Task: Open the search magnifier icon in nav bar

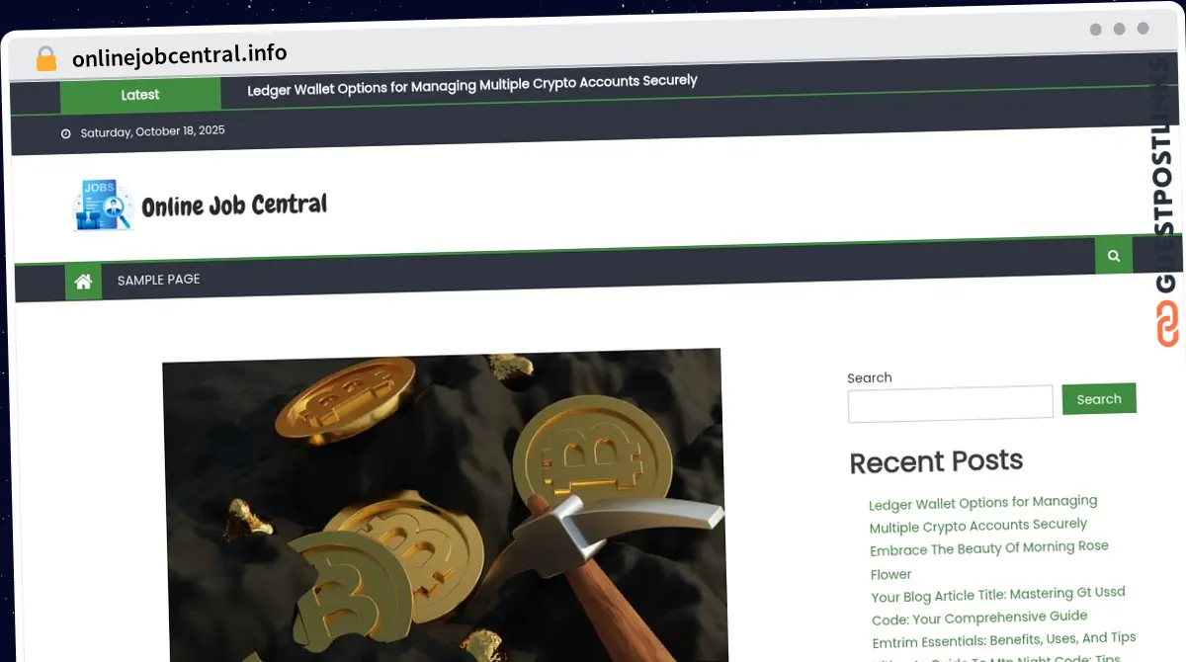Action: coord(1114,256)
